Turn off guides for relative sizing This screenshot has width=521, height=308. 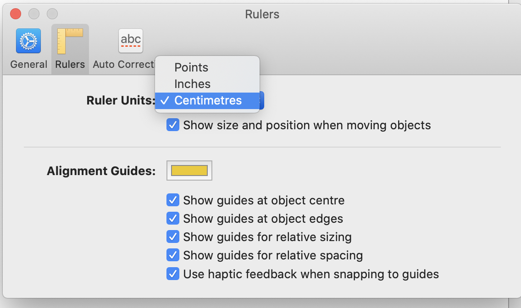point(173,237)
